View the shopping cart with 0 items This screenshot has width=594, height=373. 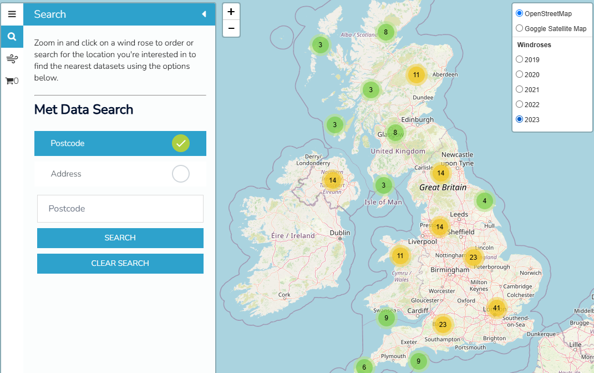click(x=12, y=80)
